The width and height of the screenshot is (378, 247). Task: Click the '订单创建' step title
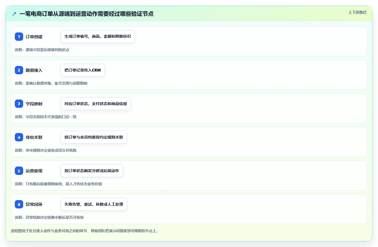34,37
